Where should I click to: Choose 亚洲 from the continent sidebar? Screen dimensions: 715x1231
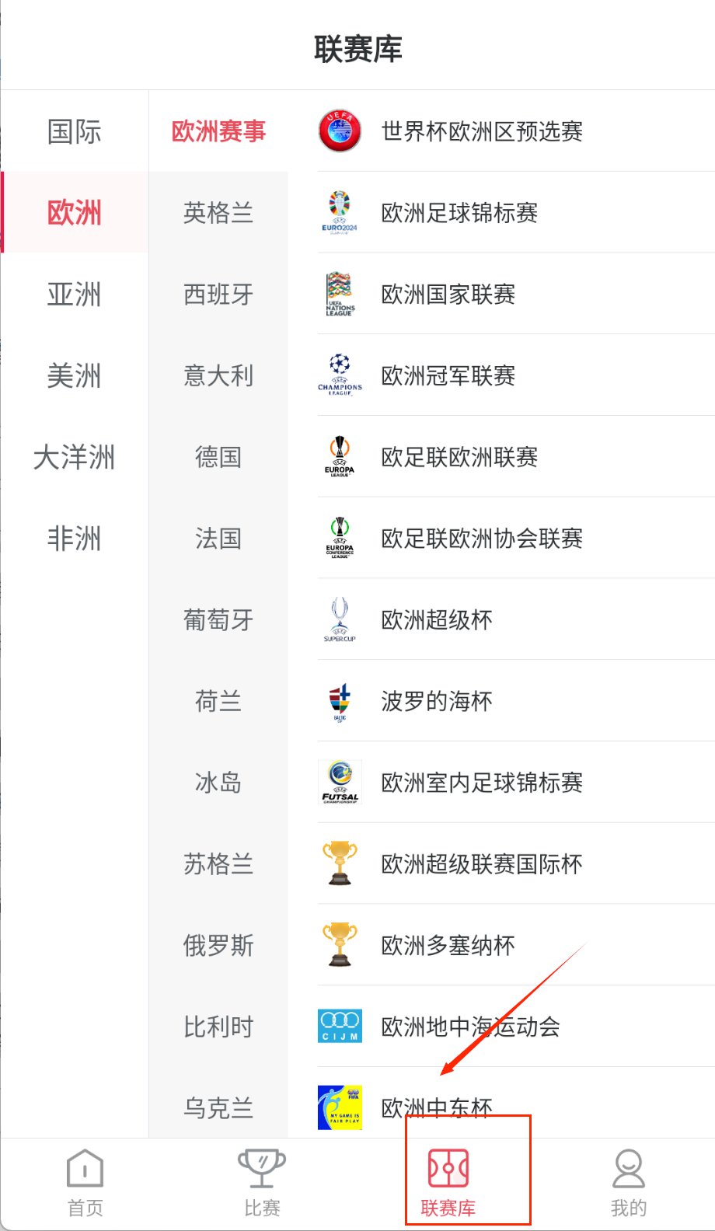75,295
